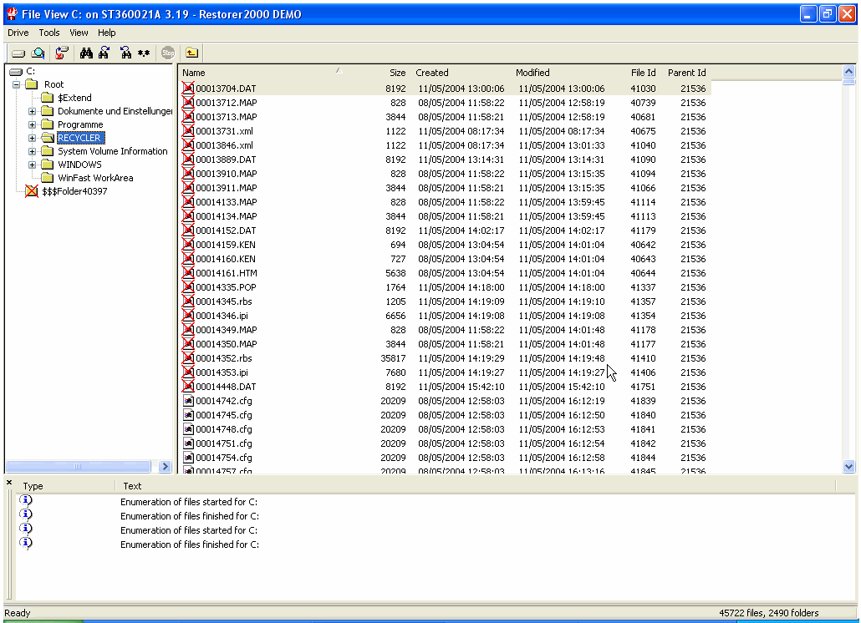Image resolution: width=861 pixels, height=623 pixels.
Task: Select WinFast WorkArea folder in tree
Action: pos(95,178)
